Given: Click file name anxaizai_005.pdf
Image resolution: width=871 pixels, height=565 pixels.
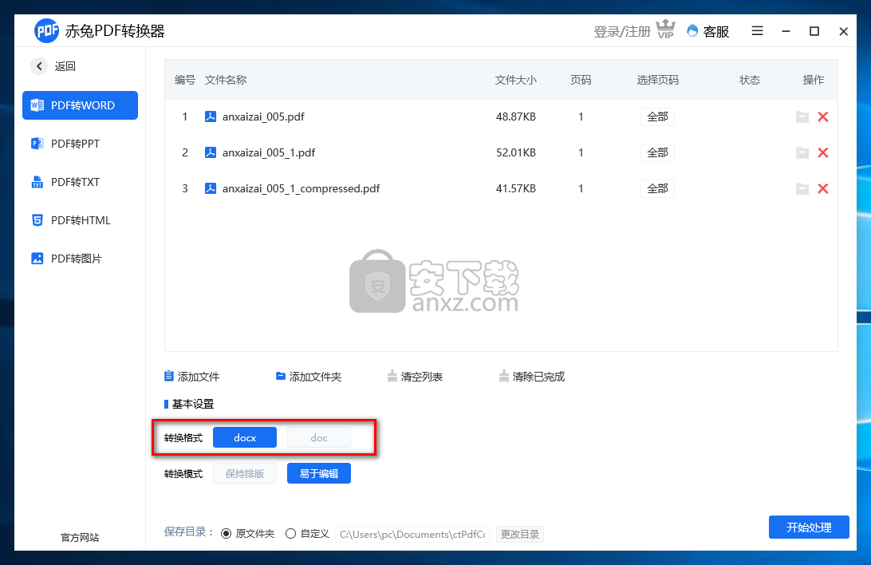Looking at the screenshot, I should click(x=263, y=117).
